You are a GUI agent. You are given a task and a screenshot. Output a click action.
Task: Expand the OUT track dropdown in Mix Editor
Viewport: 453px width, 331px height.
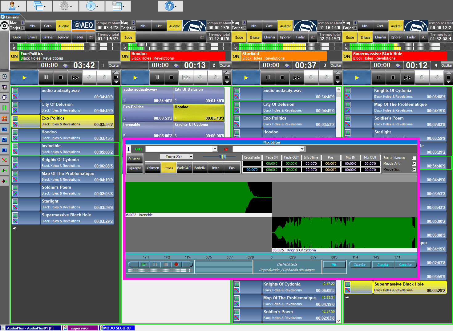pos(215,149)
